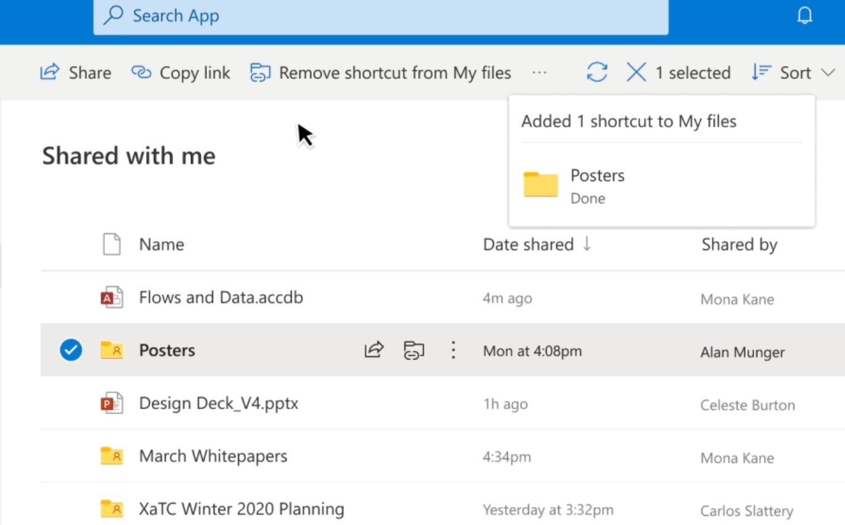The height and width of the screenshot is (525, 845).
Task: Click the Date shared sort arrow
Action: click(587, 244)
